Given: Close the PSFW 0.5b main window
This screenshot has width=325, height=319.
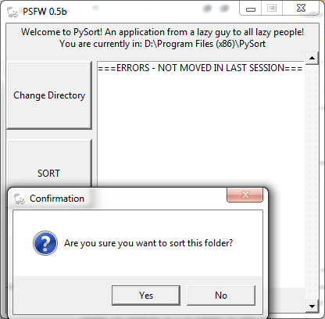Looking at the screenshot, I should (x=301, y=9).
